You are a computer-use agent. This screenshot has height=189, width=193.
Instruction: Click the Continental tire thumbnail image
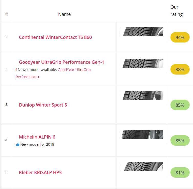142,31
